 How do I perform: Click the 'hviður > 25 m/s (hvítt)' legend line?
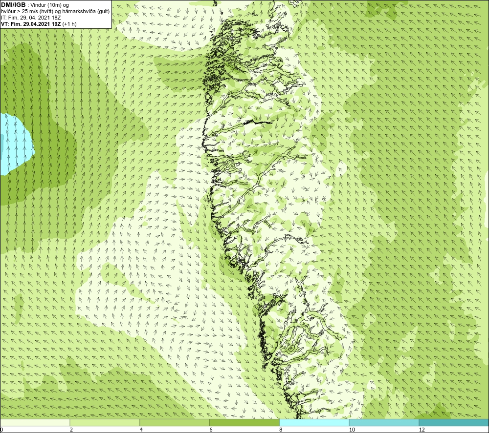pyautogui.click(x=27, y=12)
